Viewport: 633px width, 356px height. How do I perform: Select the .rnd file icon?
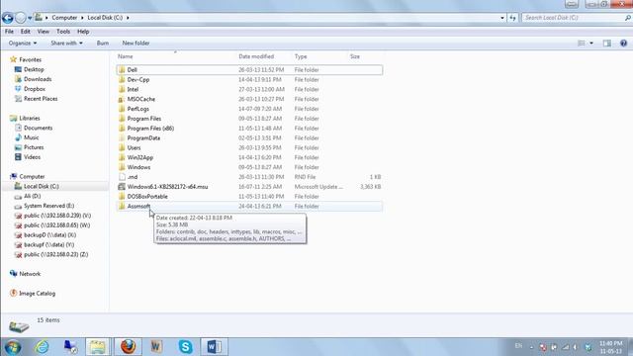pyautogui.click(x=122, y=177)
